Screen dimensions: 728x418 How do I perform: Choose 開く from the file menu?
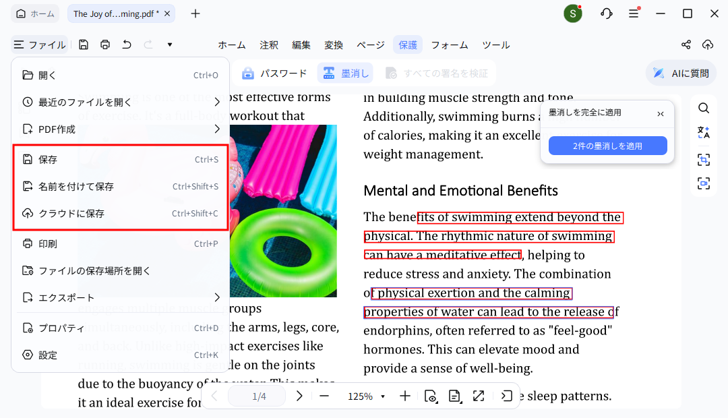point(120,76)
